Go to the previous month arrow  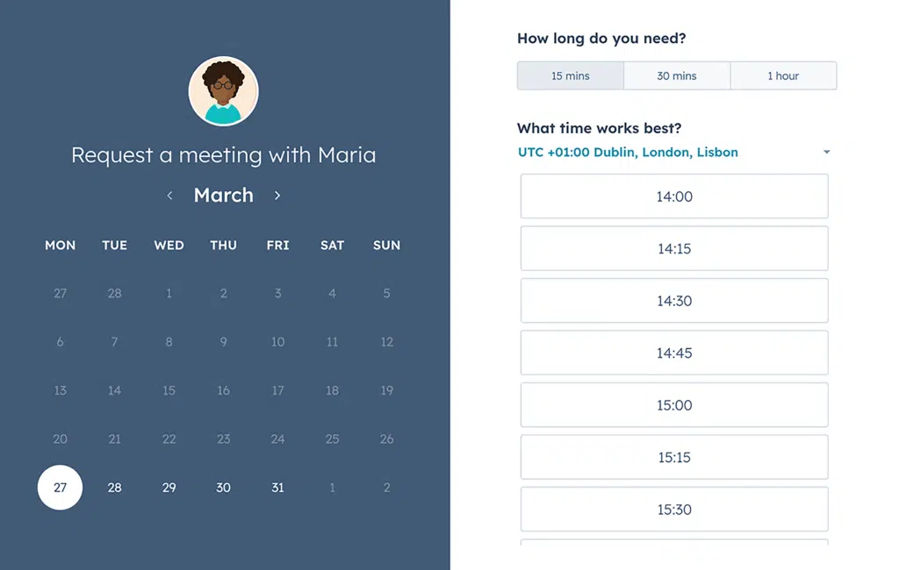click(x=169, y=196)
